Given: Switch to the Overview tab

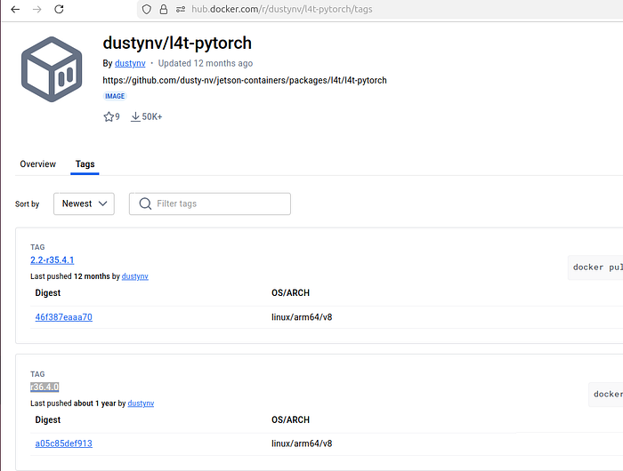Looking at the screenshot, I should click(37, 164).
